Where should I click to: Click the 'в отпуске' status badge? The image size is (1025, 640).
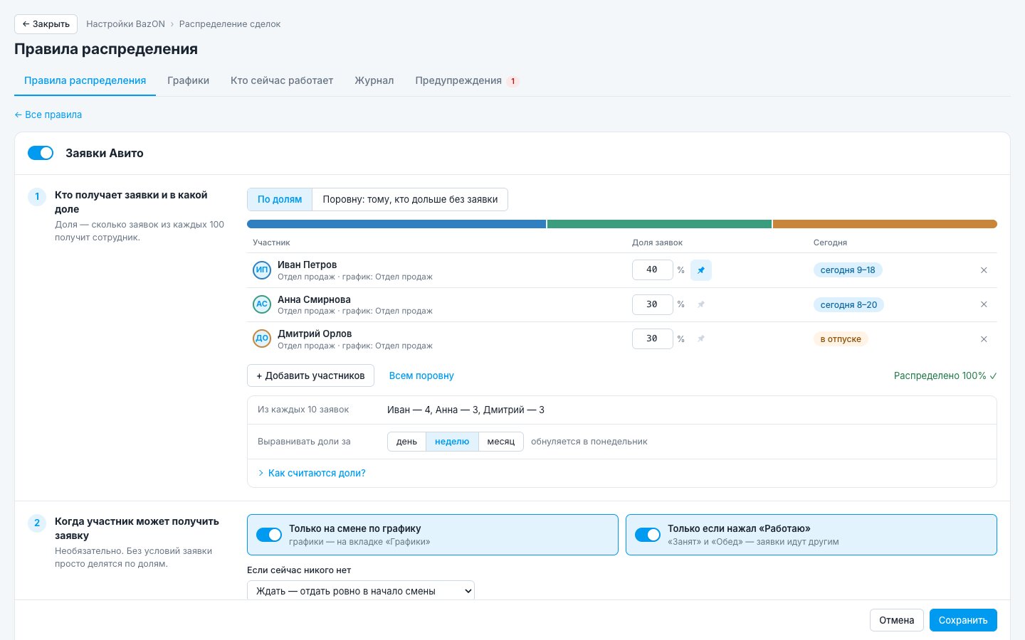pos(841,339)
